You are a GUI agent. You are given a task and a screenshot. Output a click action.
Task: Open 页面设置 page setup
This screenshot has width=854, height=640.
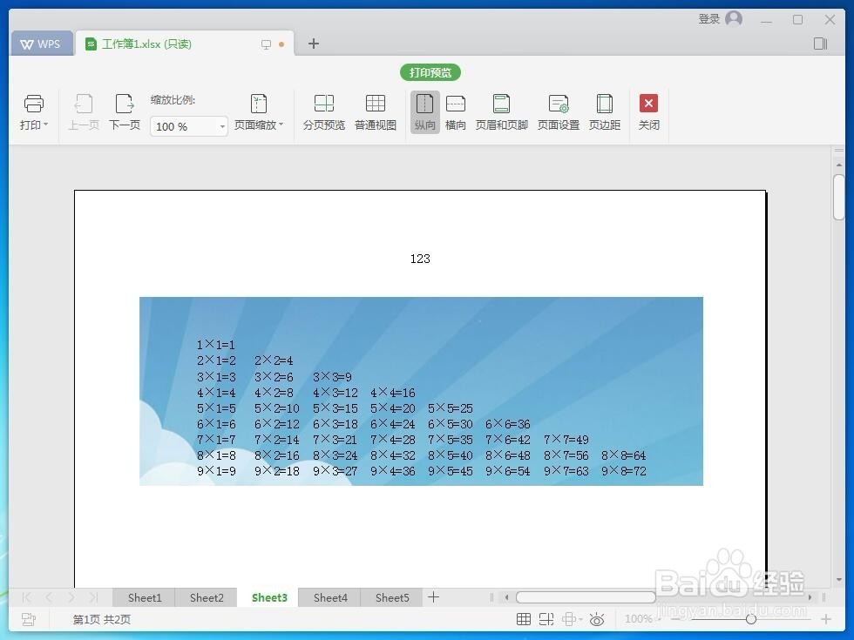point(558,111)
